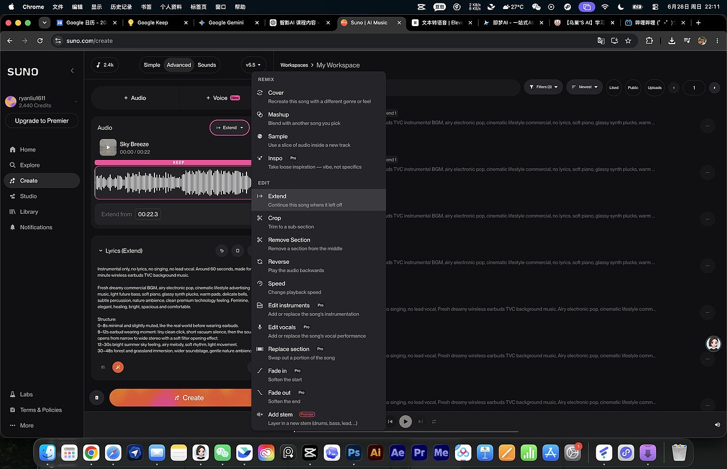Collapse the Suno sidebar with the chevron
Viewport: 727px width, 469px height.
(72, 71)
